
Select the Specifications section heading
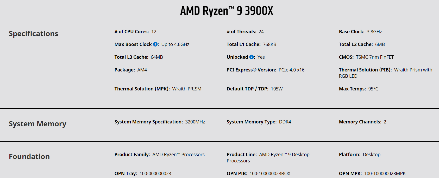[x=34, y=34]
